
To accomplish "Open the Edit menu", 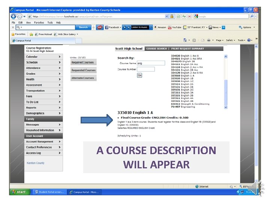I will pyautogui.click(x=21, y=22).
